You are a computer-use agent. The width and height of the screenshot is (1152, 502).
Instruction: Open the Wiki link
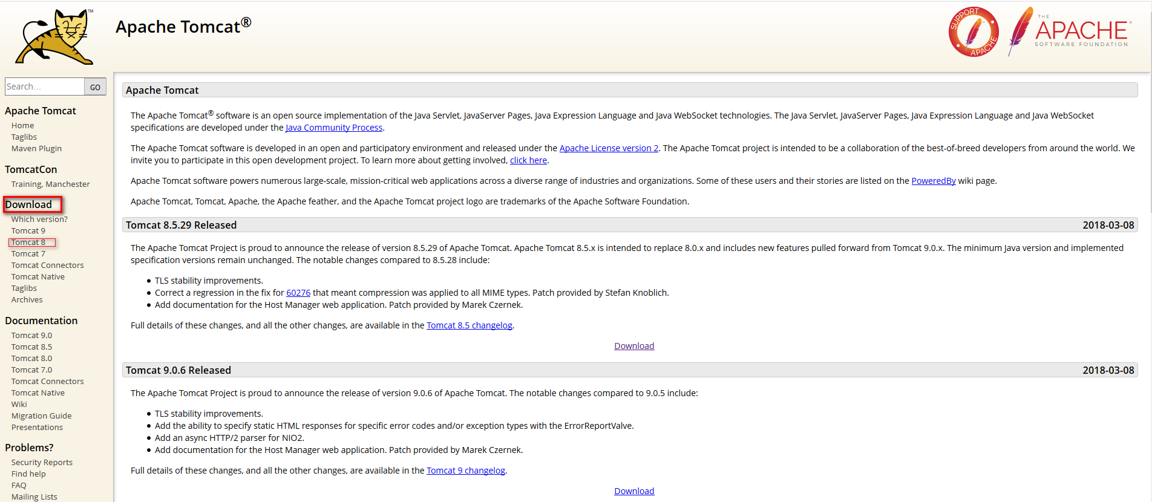click(19, 404)
